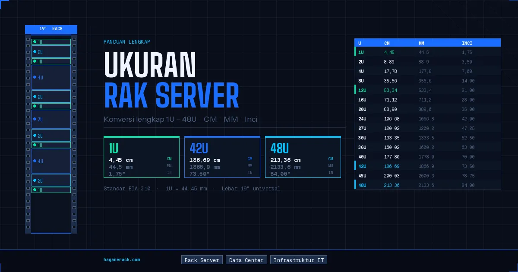Click the 12U row label in the table

[x=362, y=90]
